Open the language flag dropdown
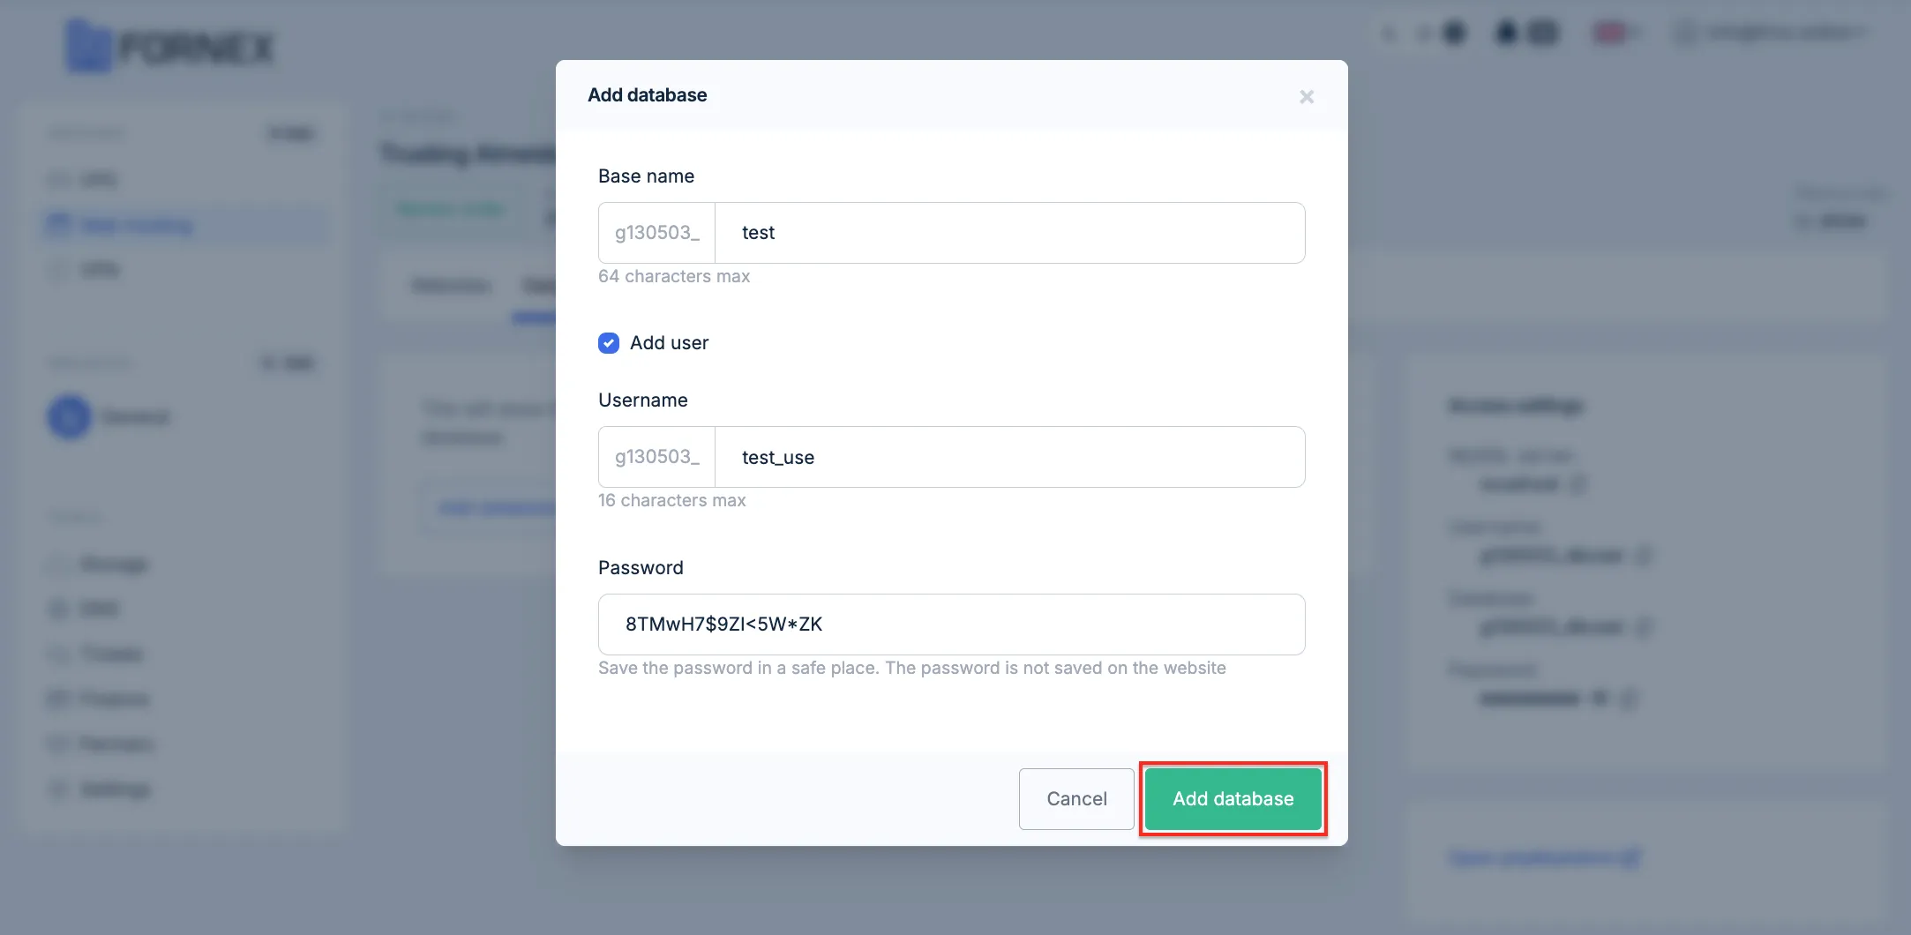 pos(1616,34)
